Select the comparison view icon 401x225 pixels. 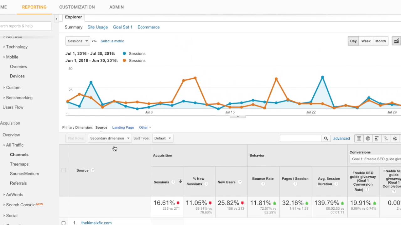click(386, 138)
